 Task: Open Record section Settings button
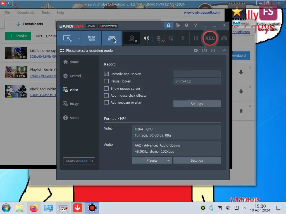pos(197,104)
